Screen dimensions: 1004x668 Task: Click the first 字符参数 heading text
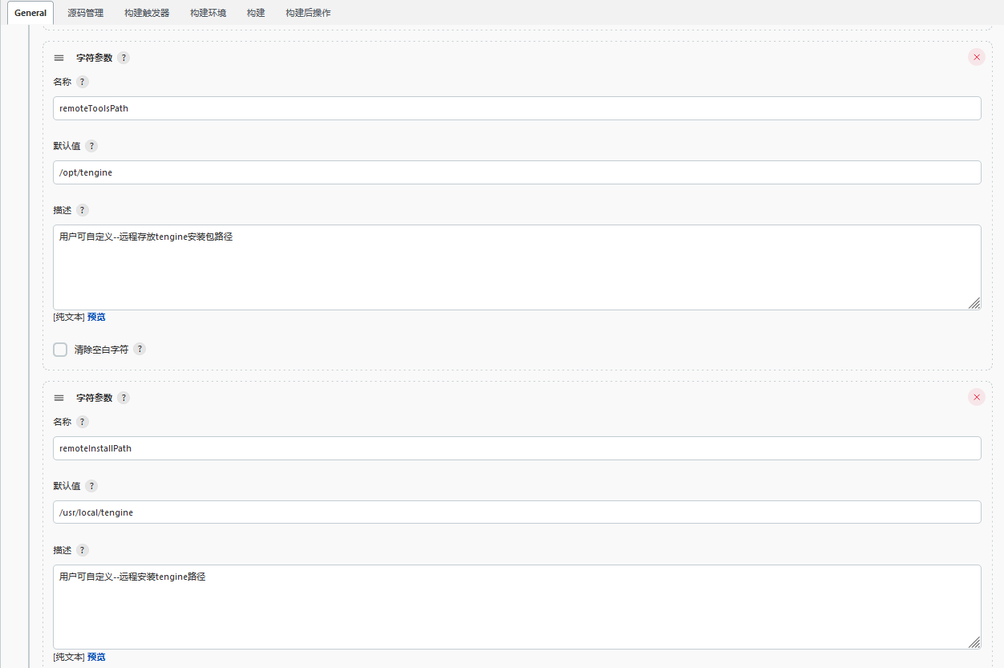pos(94,58)
